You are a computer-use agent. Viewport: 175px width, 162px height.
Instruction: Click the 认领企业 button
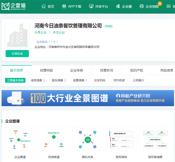click(x=17, y=53)
